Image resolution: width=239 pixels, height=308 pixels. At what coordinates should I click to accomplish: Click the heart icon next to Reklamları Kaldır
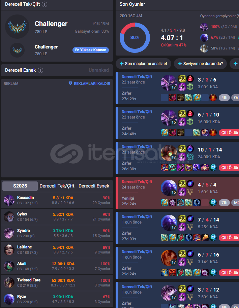click(70, 83)
